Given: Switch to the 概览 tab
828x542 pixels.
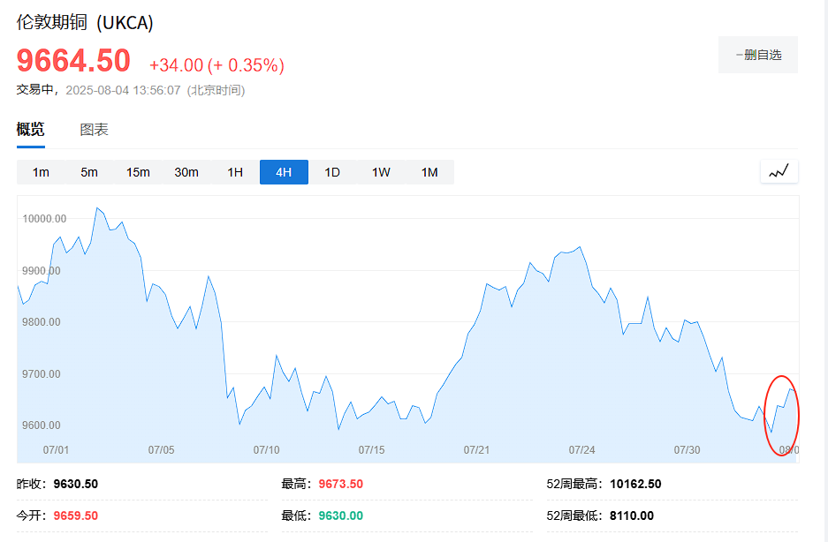Looking at the screenshot, I should pos(30,130).
